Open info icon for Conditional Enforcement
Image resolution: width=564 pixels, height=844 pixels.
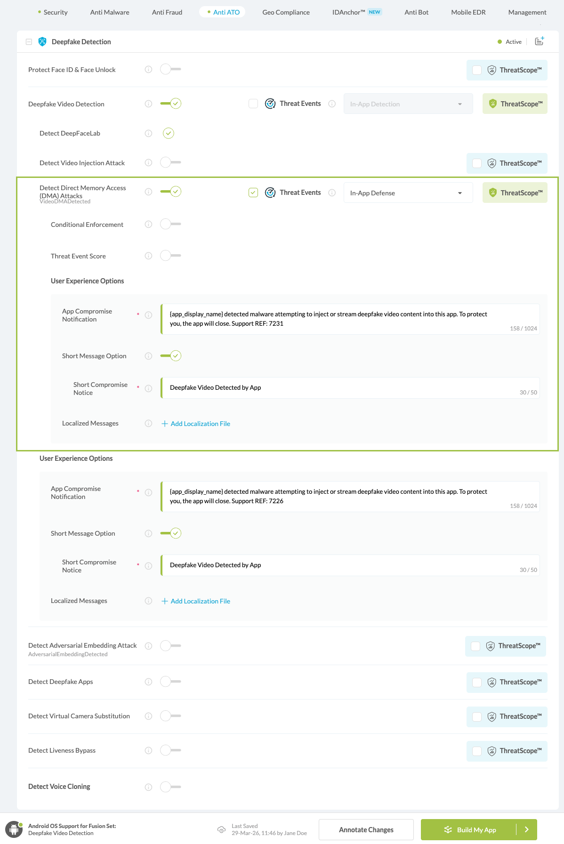point(148,225)
